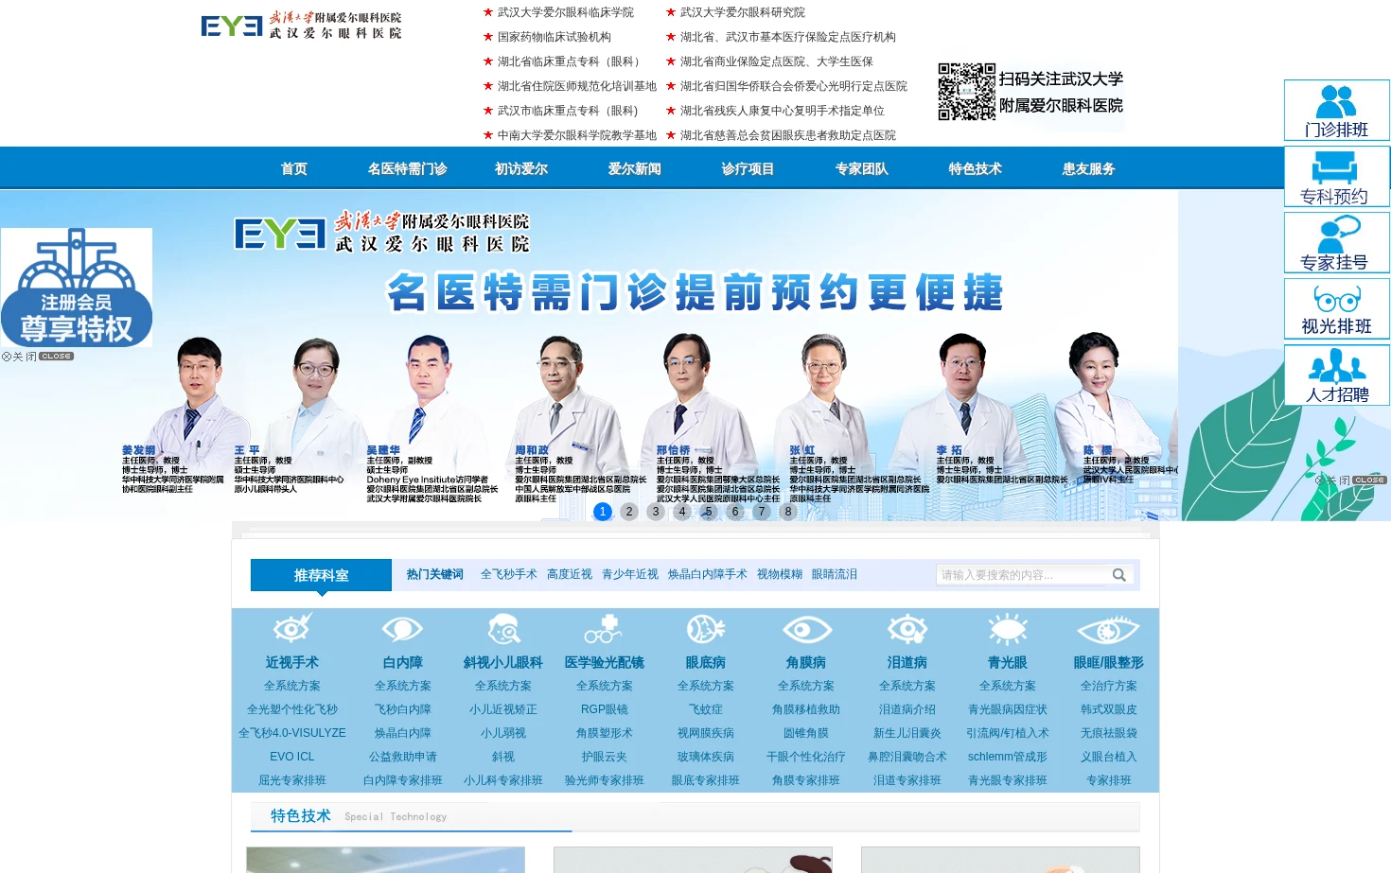Click the QR code image
1391x873 pixels.
(966, 92)
